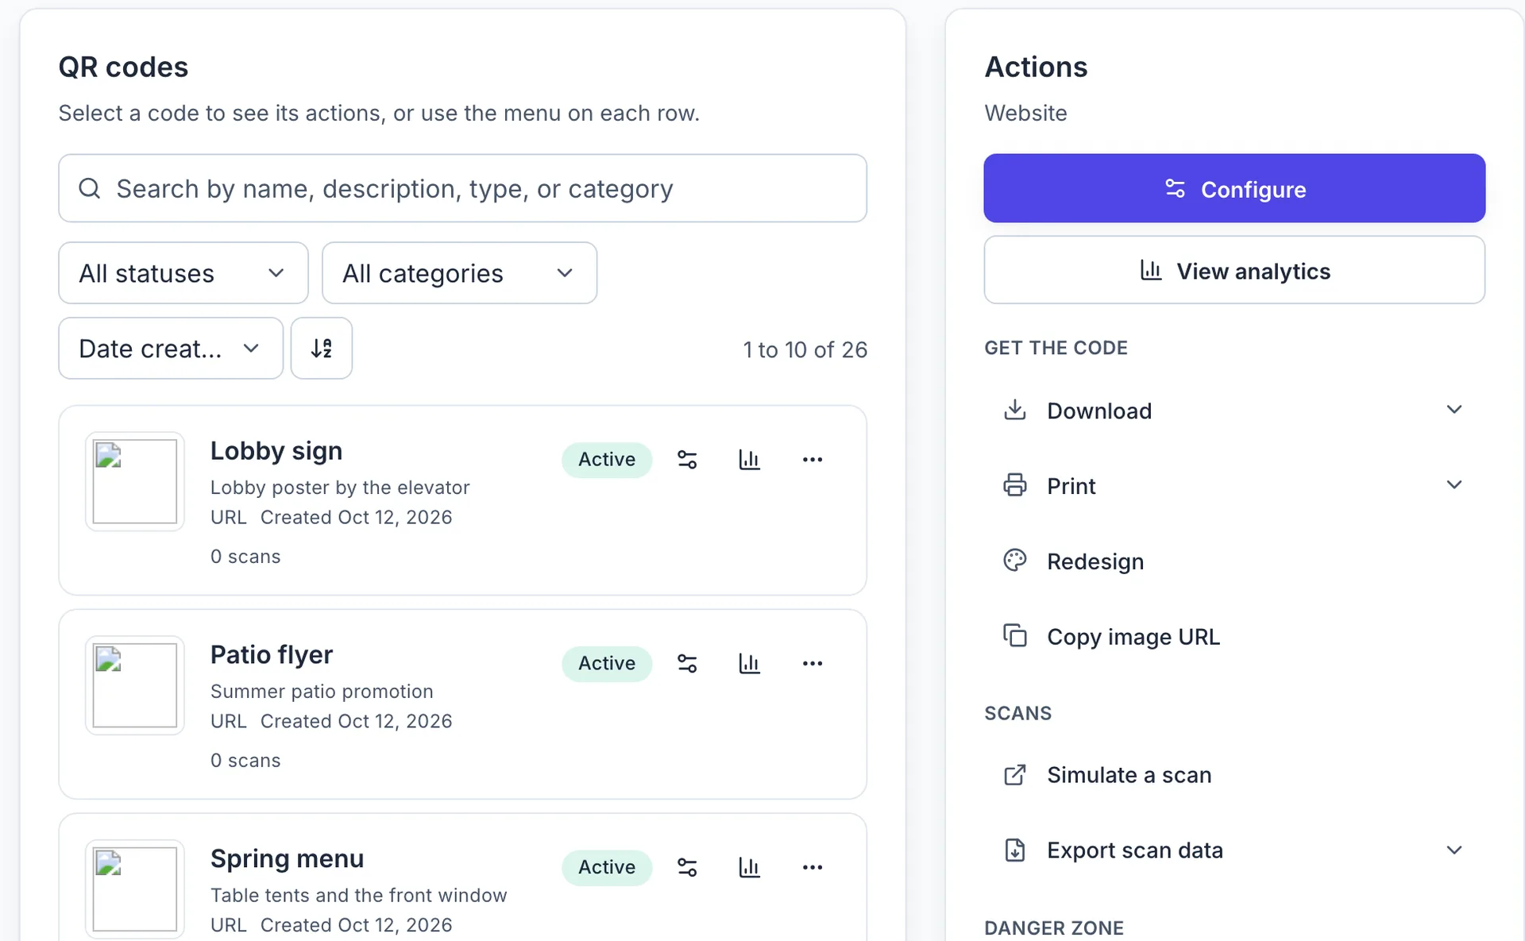The height and width of the screenshot is (941, 1525).
Task: Open the All categories dropdown
Action: point(459,273)
